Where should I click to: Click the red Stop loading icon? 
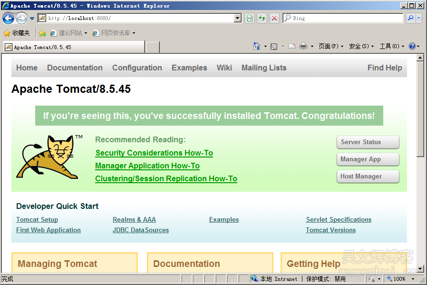(x=274, y=18)
